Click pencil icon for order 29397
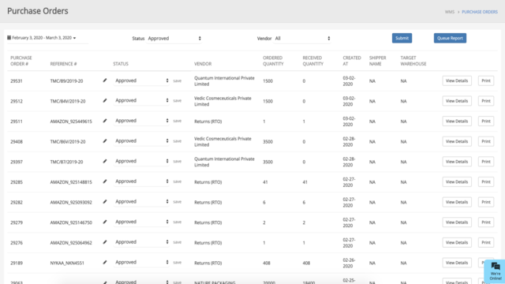 point(105,161)
